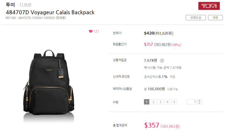Image resolution: width=228 pixels, height=131 pixels.
Task: Click the pink heart wishlist icon
Action: coord(91,31)
